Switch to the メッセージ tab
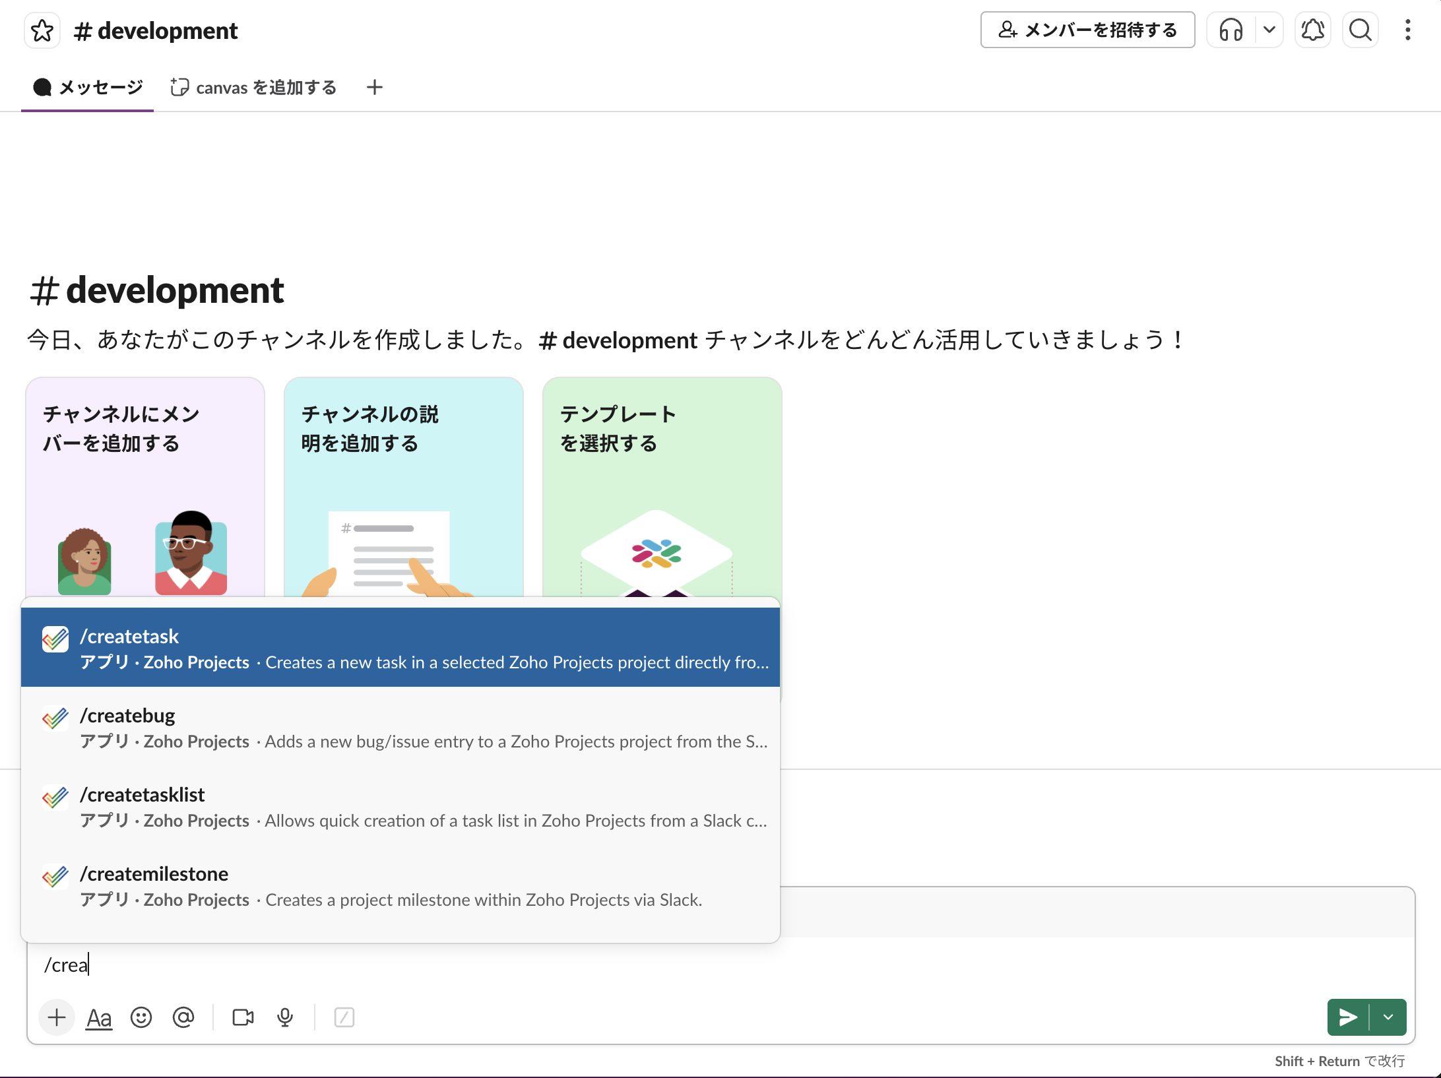1441x1078 pixels. point(88,88)
